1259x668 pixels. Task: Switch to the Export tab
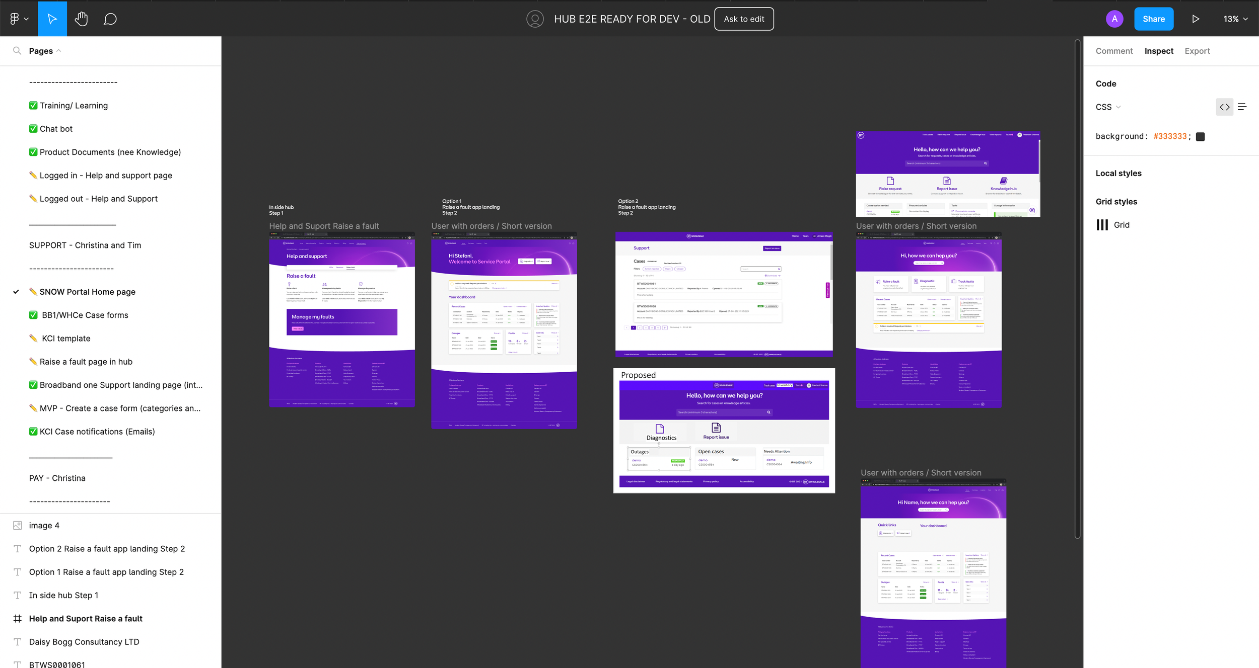click(1197, 51)
